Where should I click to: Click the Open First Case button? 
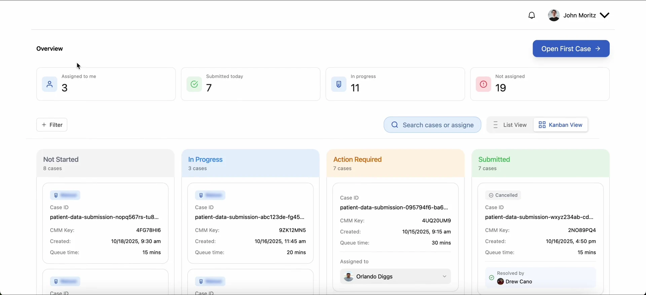[x=571, y=49]
